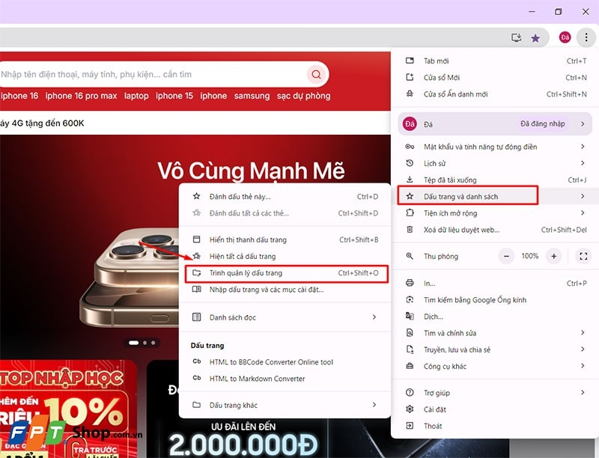The image size is (599, 458).
Task: Click the Hiển thị thanh dấu trang icon
Action: point(196,239)
